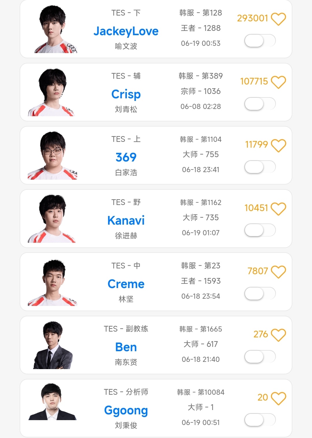View JackeyLove's profile photo
Screen dimensions: 312x438
(x=55, y=29)
